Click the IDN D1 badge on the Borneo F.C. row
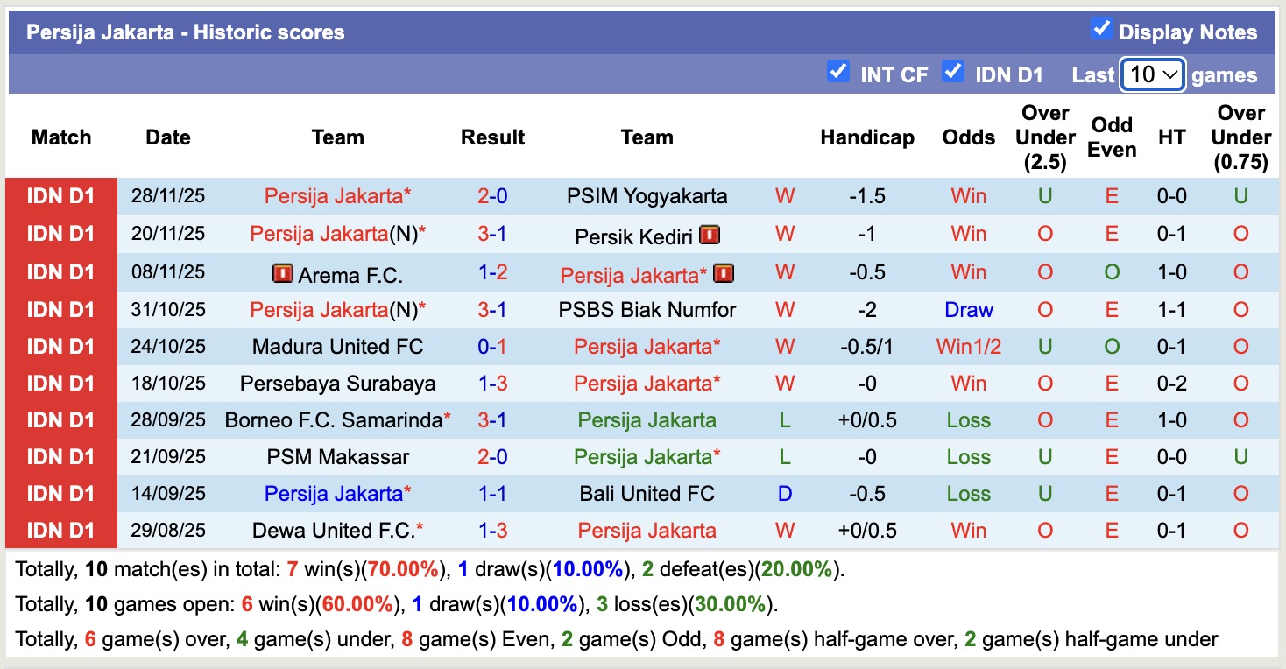 60,419
